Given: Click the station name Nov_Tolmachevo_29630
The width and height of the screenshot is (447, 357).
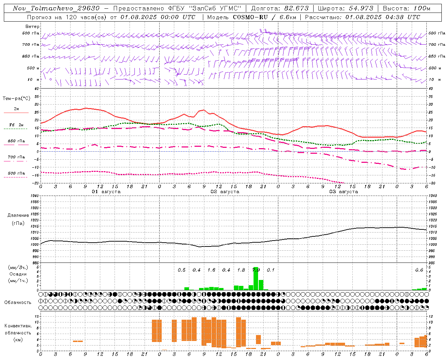Looking at the screenshot, I should pyautogui.click(x=56, y=8).
